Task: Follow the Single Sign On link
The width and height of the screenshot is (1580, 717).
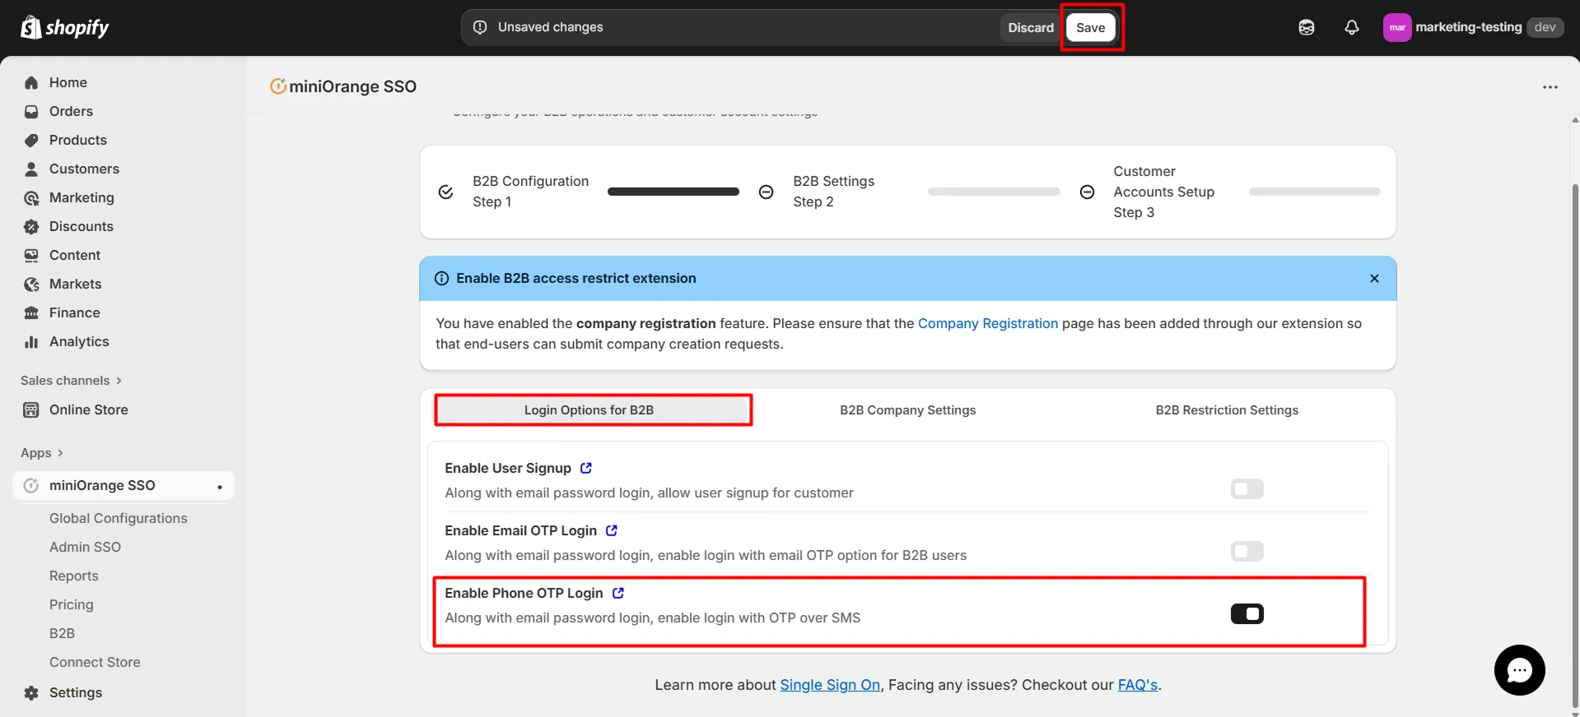Action: click(x=830, y=685)
